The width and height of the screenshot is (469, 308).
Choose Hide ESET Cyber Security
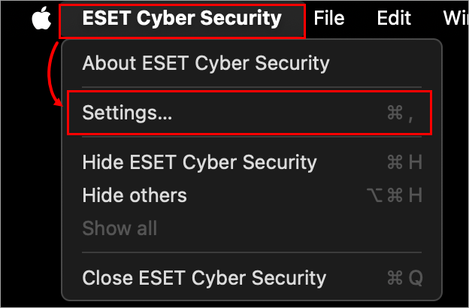(x=199, y=162)
